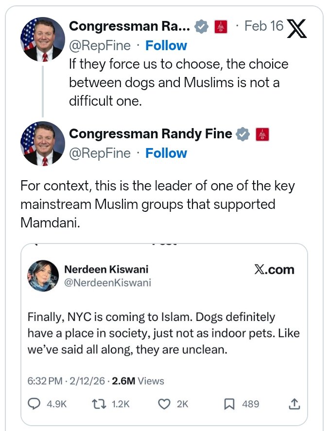Image resolution: width=329 pixels, height=431 pixels.
Task: Open replies via the comment bubble icon
Action: (35, 404)
